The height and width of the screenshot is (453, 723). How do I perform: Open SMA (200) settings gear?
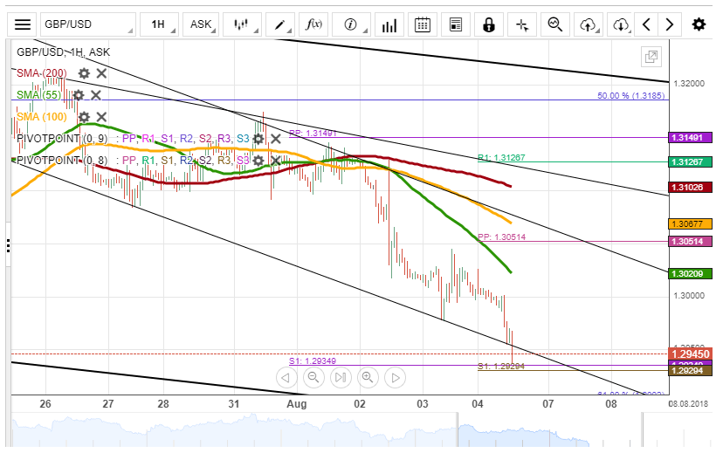point(84,73)
